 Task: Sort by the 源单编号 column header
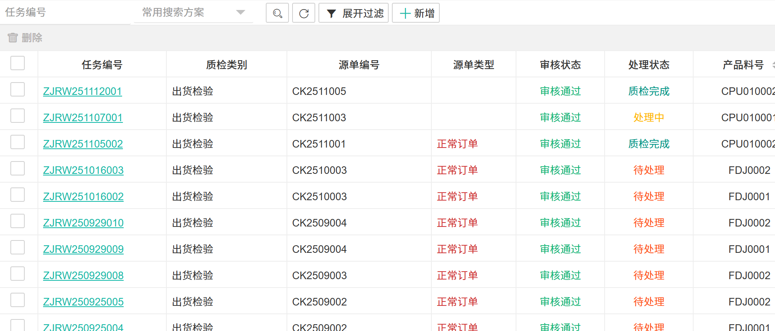pyautogui.click(x=359, y=65)
